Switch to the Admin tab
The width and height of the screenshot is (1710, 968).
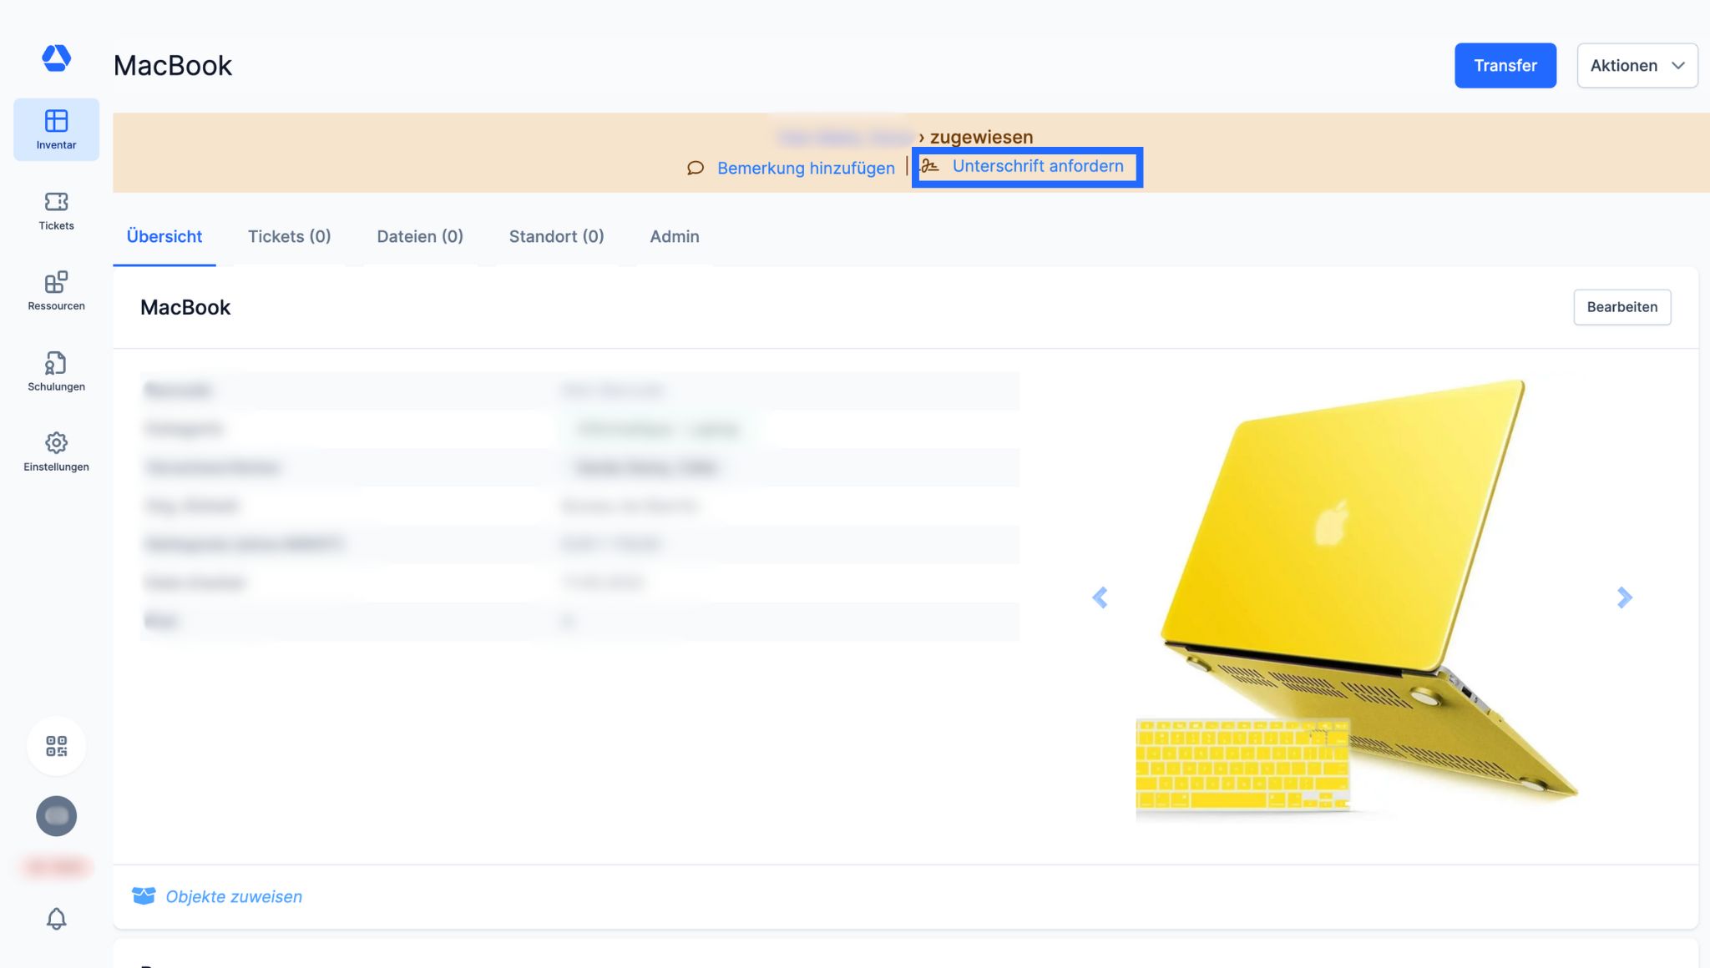point(675,236)
